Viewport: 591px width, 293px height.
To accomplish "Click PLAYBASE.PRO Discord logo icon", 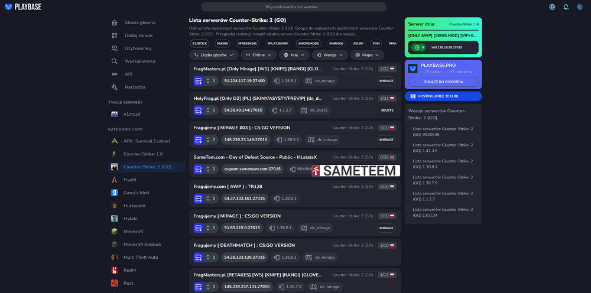I will 413,68.
